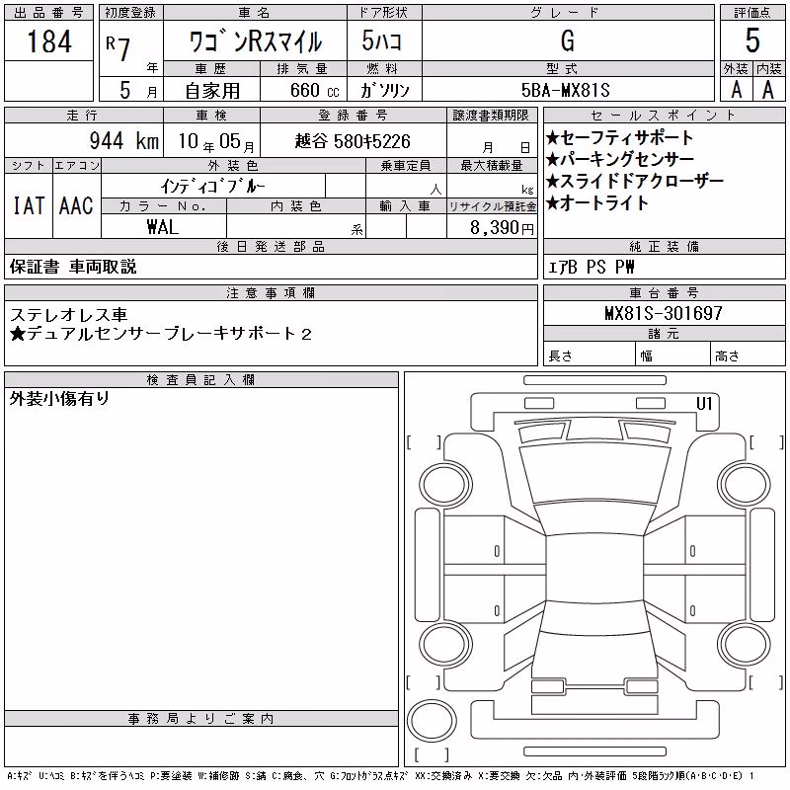Click the color number WAL
790x790 pixels.
163,227
